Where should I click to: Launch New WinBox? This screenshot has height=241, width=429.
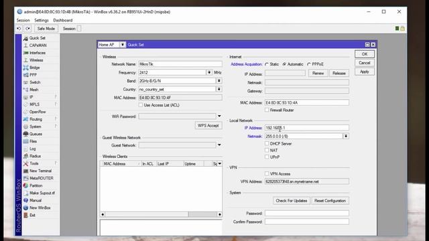[40, 208]
